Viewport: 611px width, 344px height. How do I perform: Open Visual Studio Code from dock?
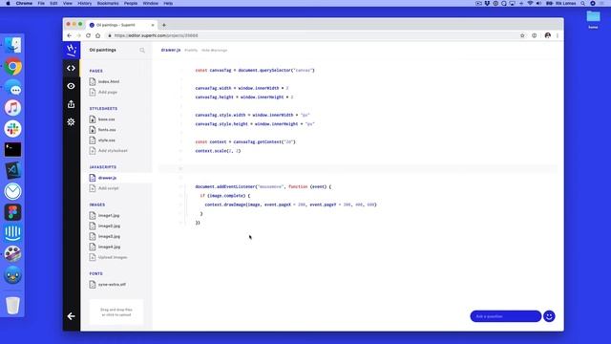point(12,170)
